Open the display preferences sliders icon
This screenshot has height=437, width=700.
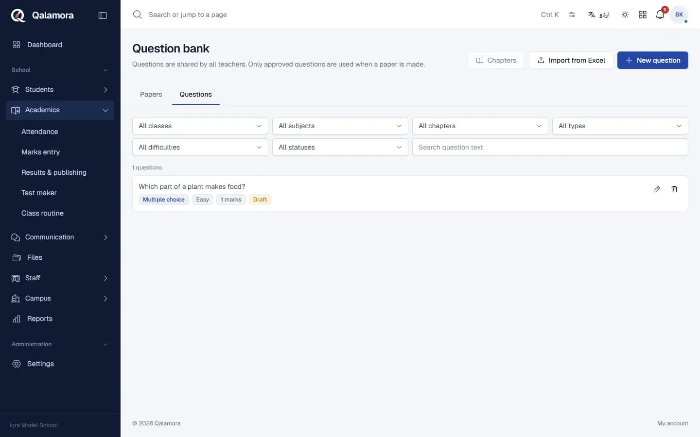click(572, 15)
